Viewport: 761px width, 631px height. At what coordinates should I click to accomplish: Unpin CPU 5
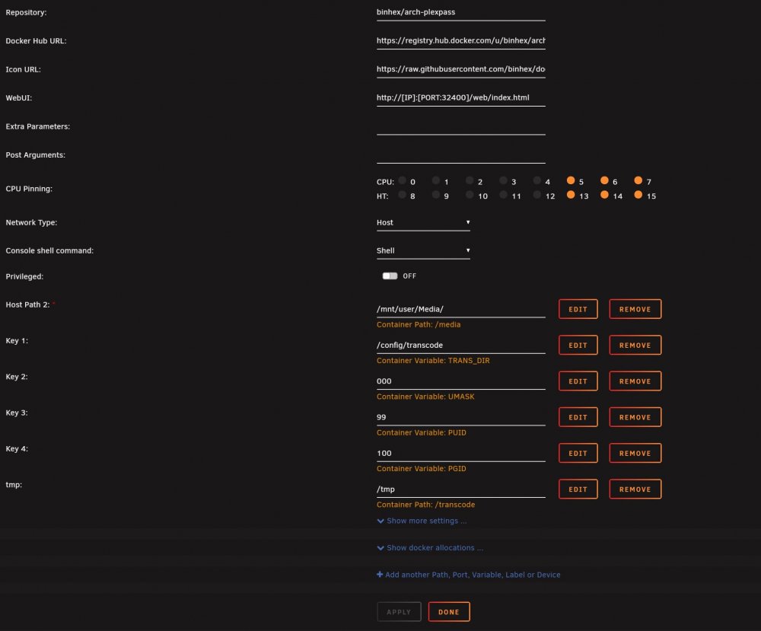coord(571,180)
